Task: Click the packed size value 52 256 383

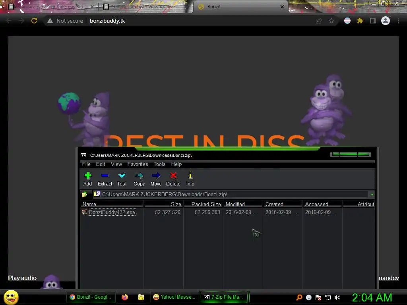Action: point(207,212)
